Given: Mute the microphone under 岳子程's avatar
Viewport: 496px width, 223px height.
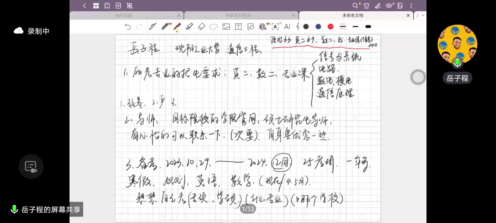Looking at the screenshot, I should tap(457, 63).
